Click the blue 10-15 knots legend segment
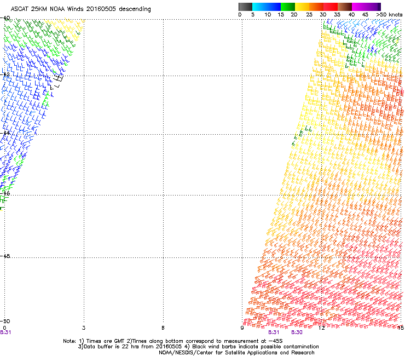The image size is (405, 356). (274, 7)
